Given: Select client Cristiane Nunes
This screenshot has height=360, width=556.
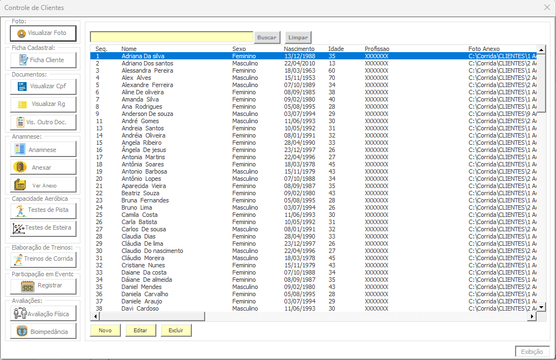Looking at the screenshot, I should pos(313,265).
